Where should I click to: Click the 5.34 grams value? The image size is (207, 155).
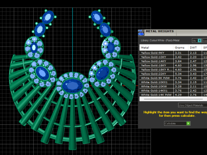click(178, 74)
